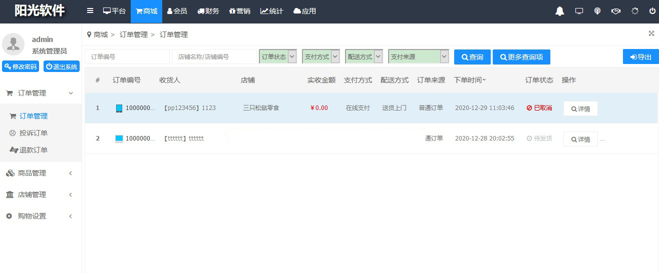
Task: Click the 查询 search button
Action: [472, 57]
